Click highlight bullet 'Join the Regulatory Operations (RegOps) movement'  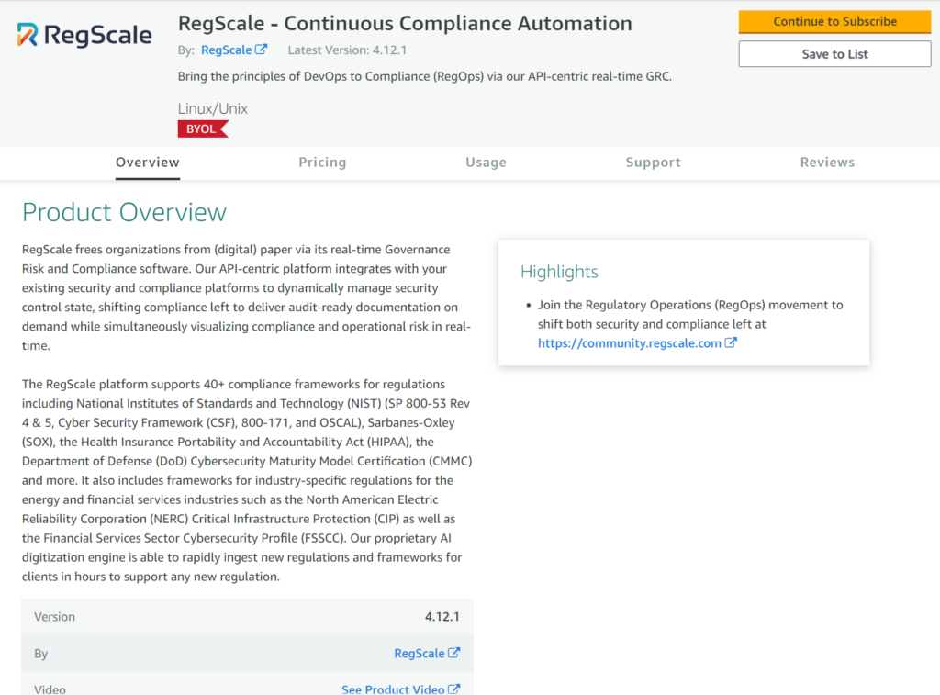pyautogui.click(x=690, y=324)
